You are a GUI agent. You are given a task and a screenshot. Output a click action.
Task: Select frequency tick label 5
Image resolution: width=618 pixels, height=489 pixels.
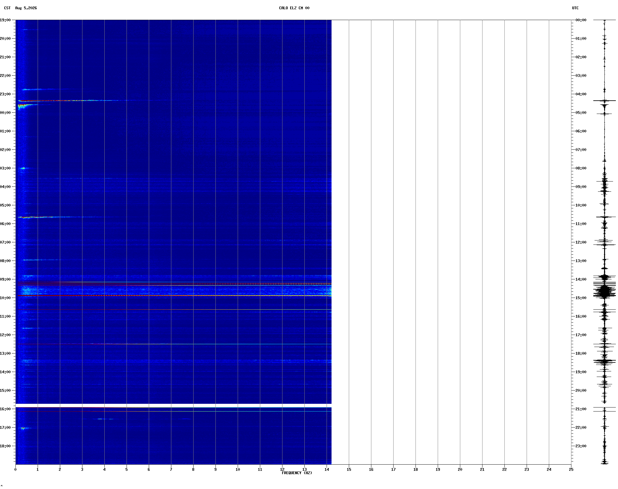pyautogui.click(x=127, y=470)
